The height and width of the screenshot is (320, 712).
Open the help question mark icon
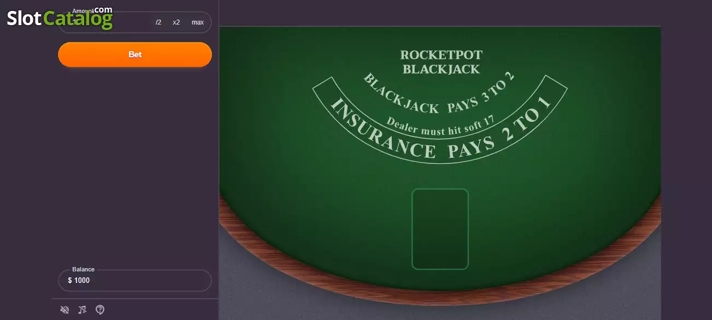[100, 310]
